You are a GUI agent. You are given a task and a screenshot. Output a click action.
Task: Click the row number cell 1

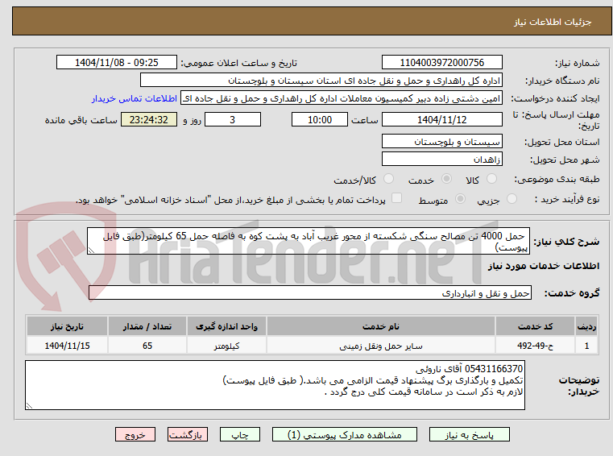(x=586, y=346)
